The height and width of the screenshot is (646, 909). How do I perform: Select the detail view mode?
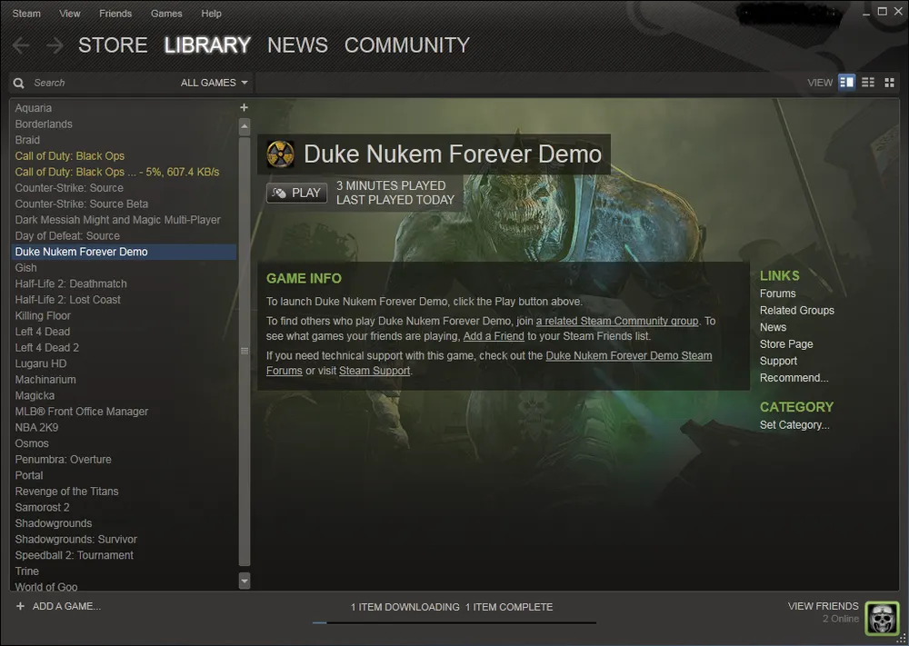[846, 83]
